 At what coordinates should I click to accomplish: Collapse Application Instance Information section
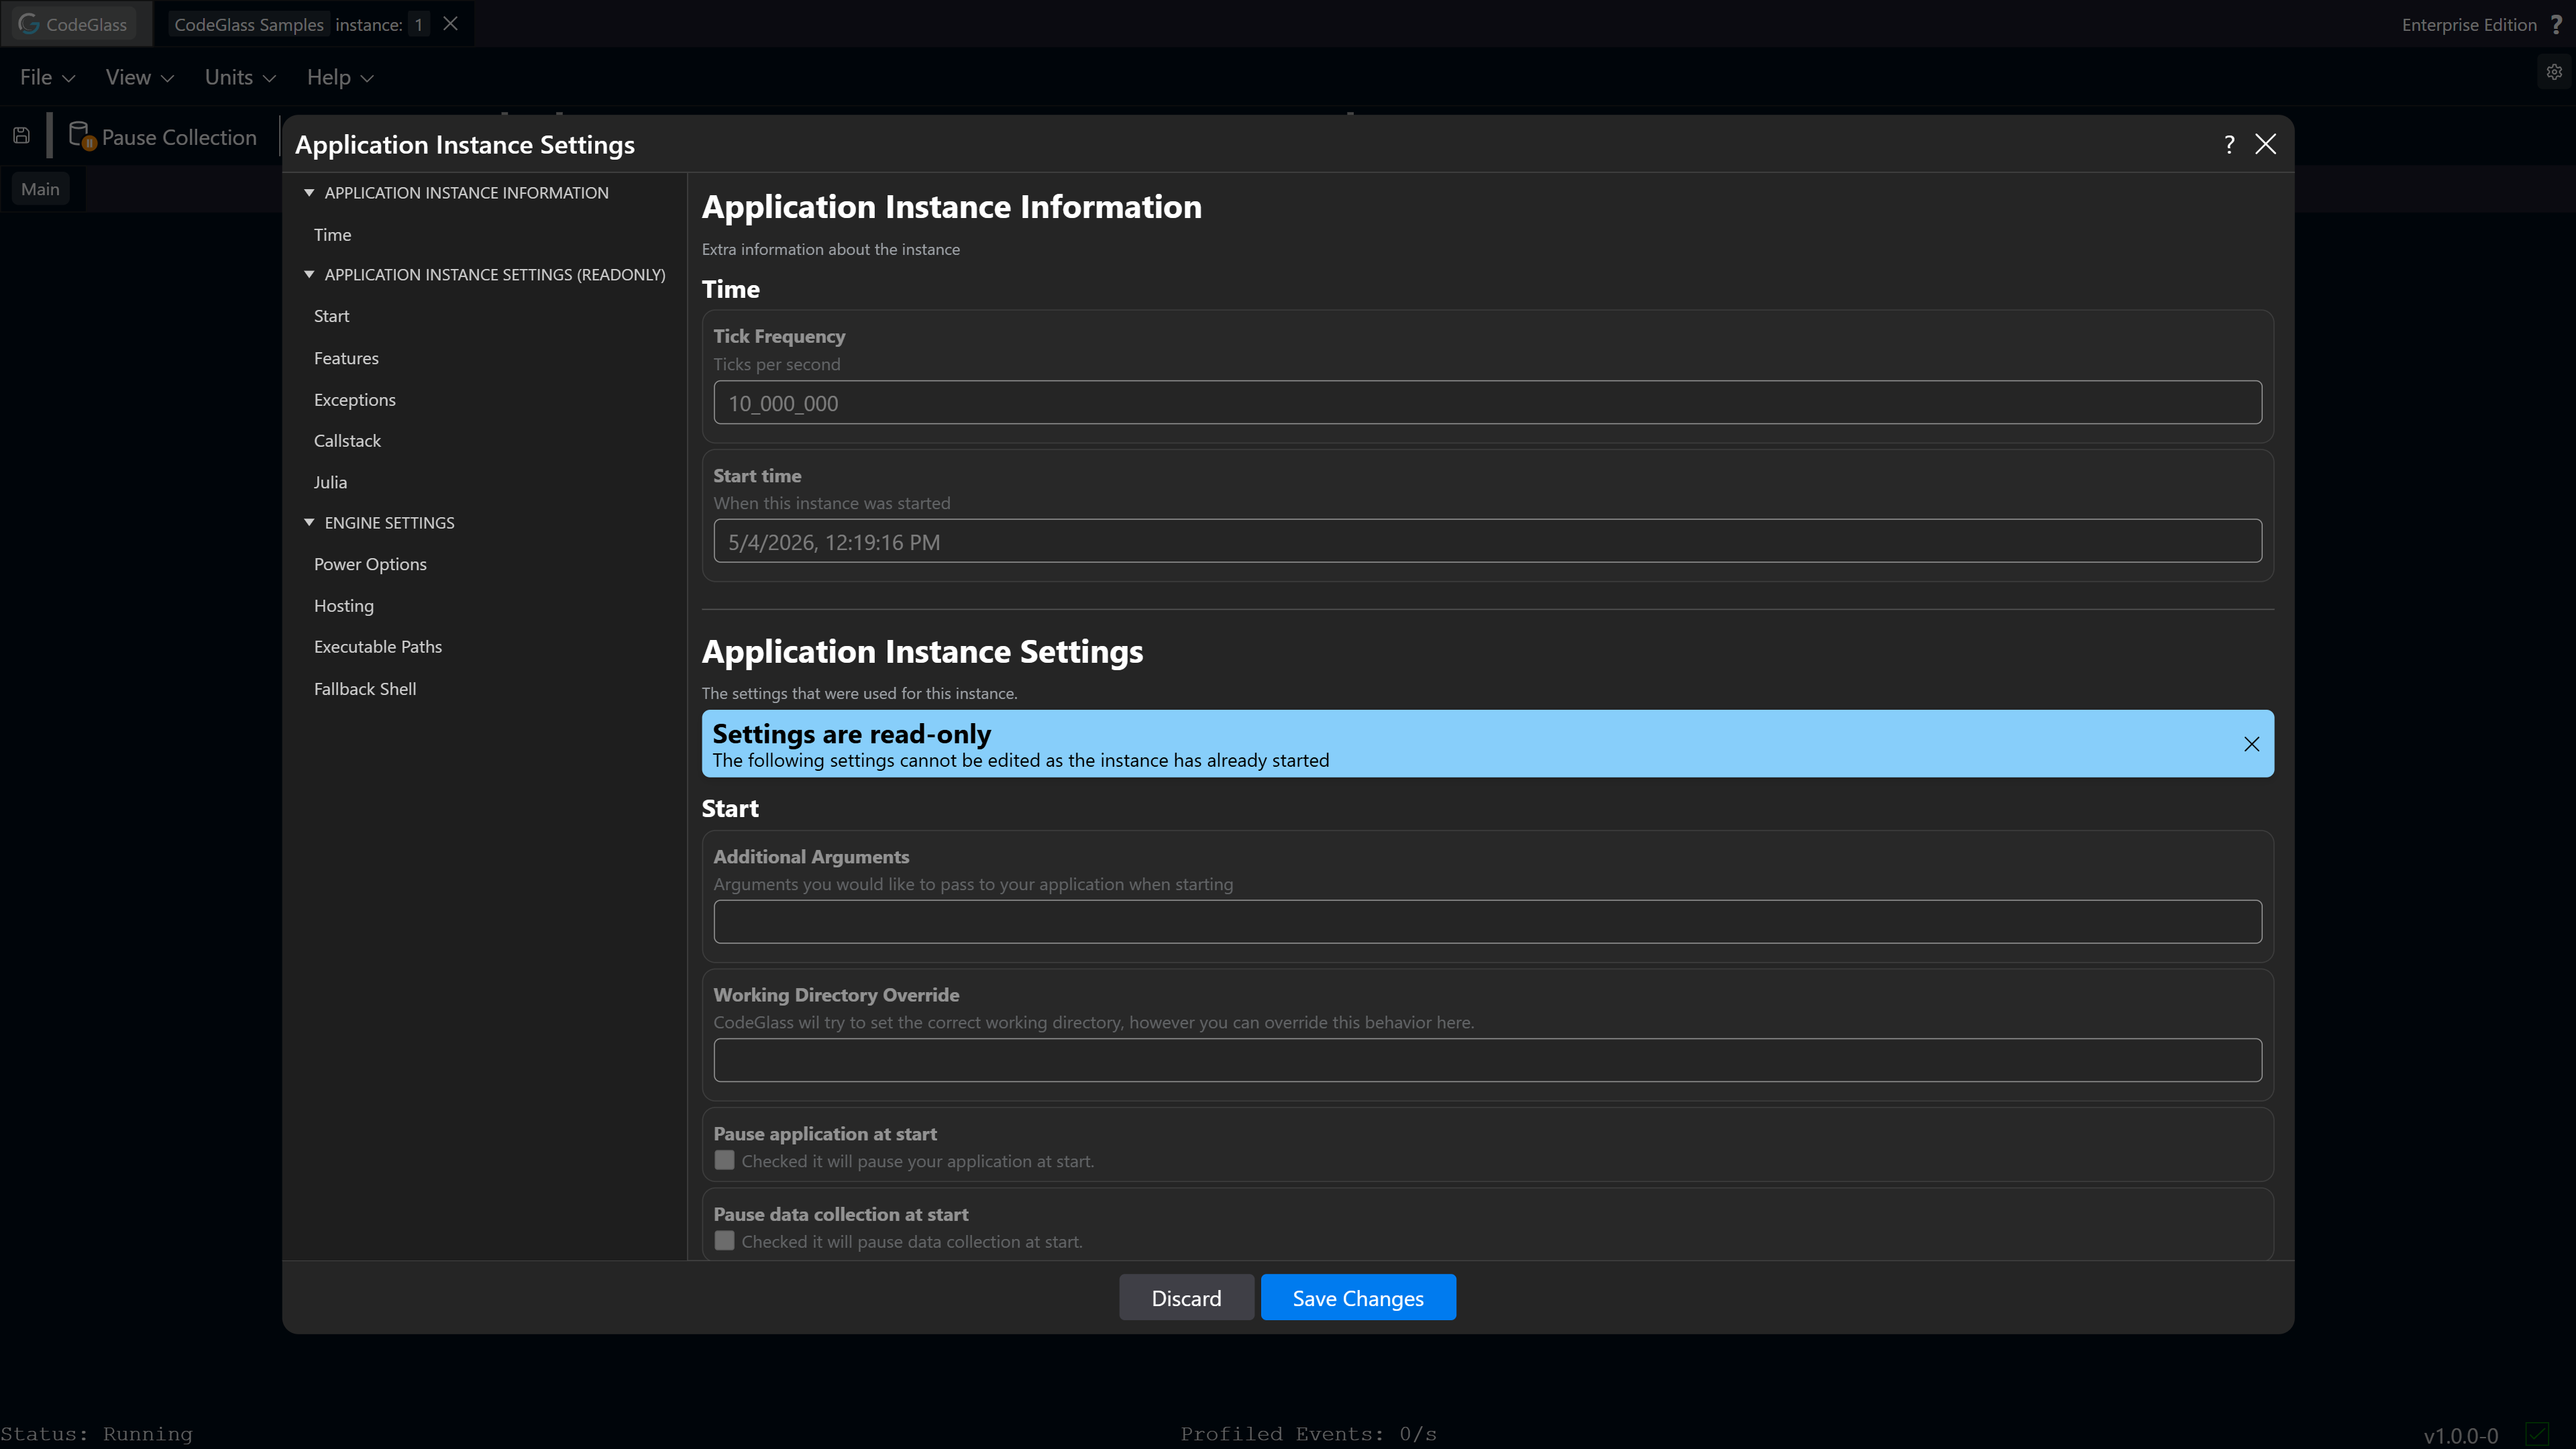click(x=309, y=192)
